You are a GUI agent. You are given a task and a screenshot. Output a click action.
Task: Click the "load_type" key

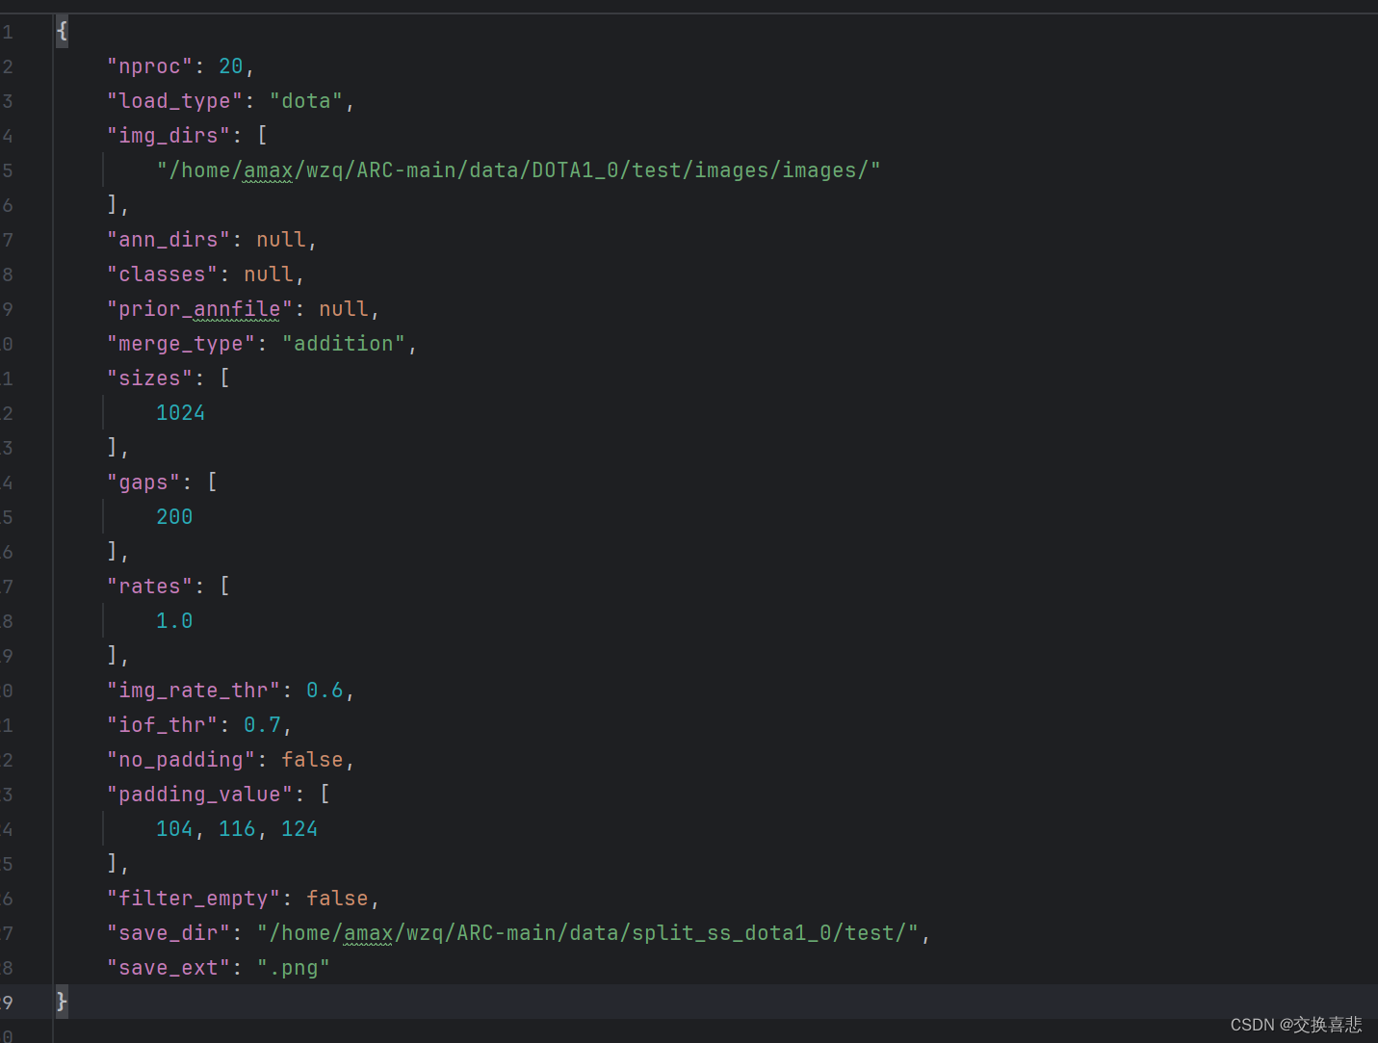point(174,101)
